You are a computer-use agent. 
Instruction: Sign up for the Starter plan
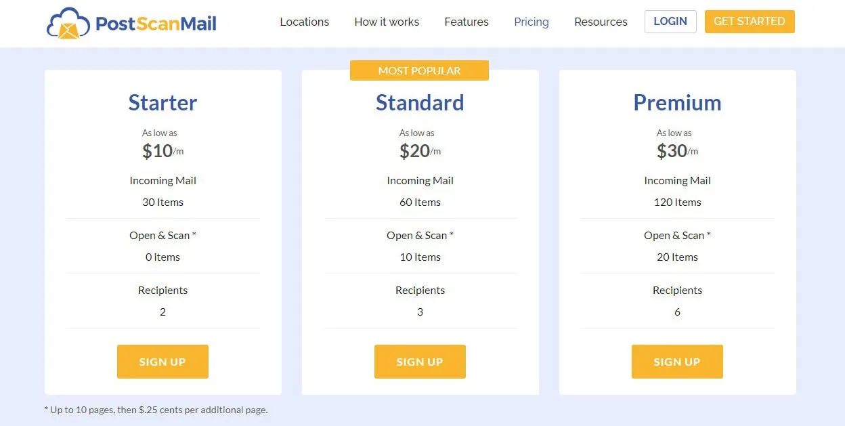coord(162,362)
